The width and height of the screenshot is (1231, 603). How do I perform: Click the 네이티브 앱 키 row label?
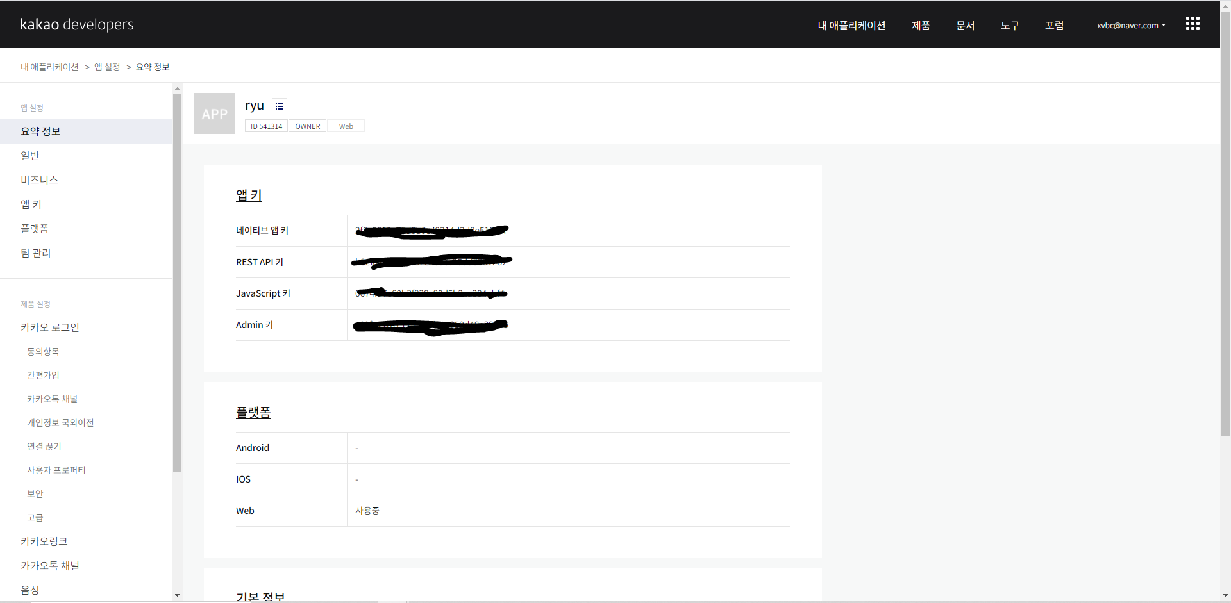tap(262, 231)
